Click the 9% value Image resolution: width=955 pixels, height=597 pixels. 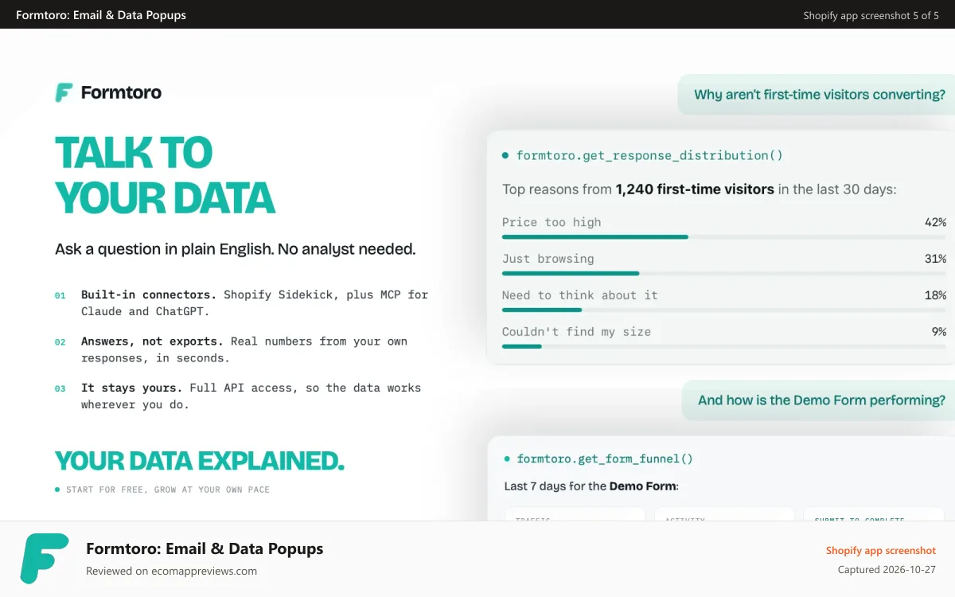click(x=938, y=332)
